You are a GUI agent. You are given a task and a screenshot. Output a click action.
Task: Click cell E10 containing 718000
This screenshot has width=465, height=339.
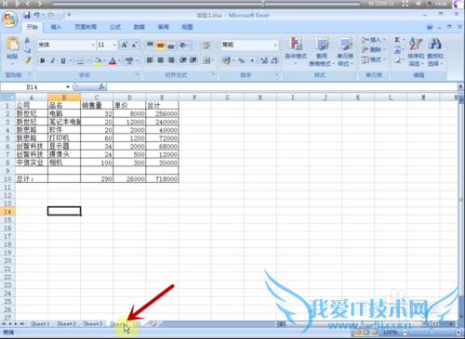point(162,179)
